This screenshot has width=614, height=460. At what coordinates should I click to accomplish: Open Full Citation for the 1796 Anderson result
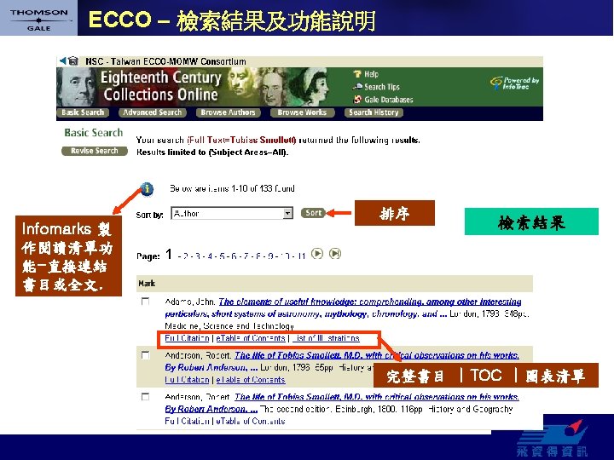[x=187, y=380]
